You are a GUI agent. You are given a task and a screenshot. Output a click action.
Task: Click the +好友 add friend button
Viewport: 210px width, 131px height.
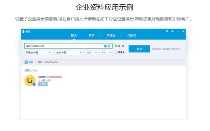pyautogui.click(x=43, y=84)
